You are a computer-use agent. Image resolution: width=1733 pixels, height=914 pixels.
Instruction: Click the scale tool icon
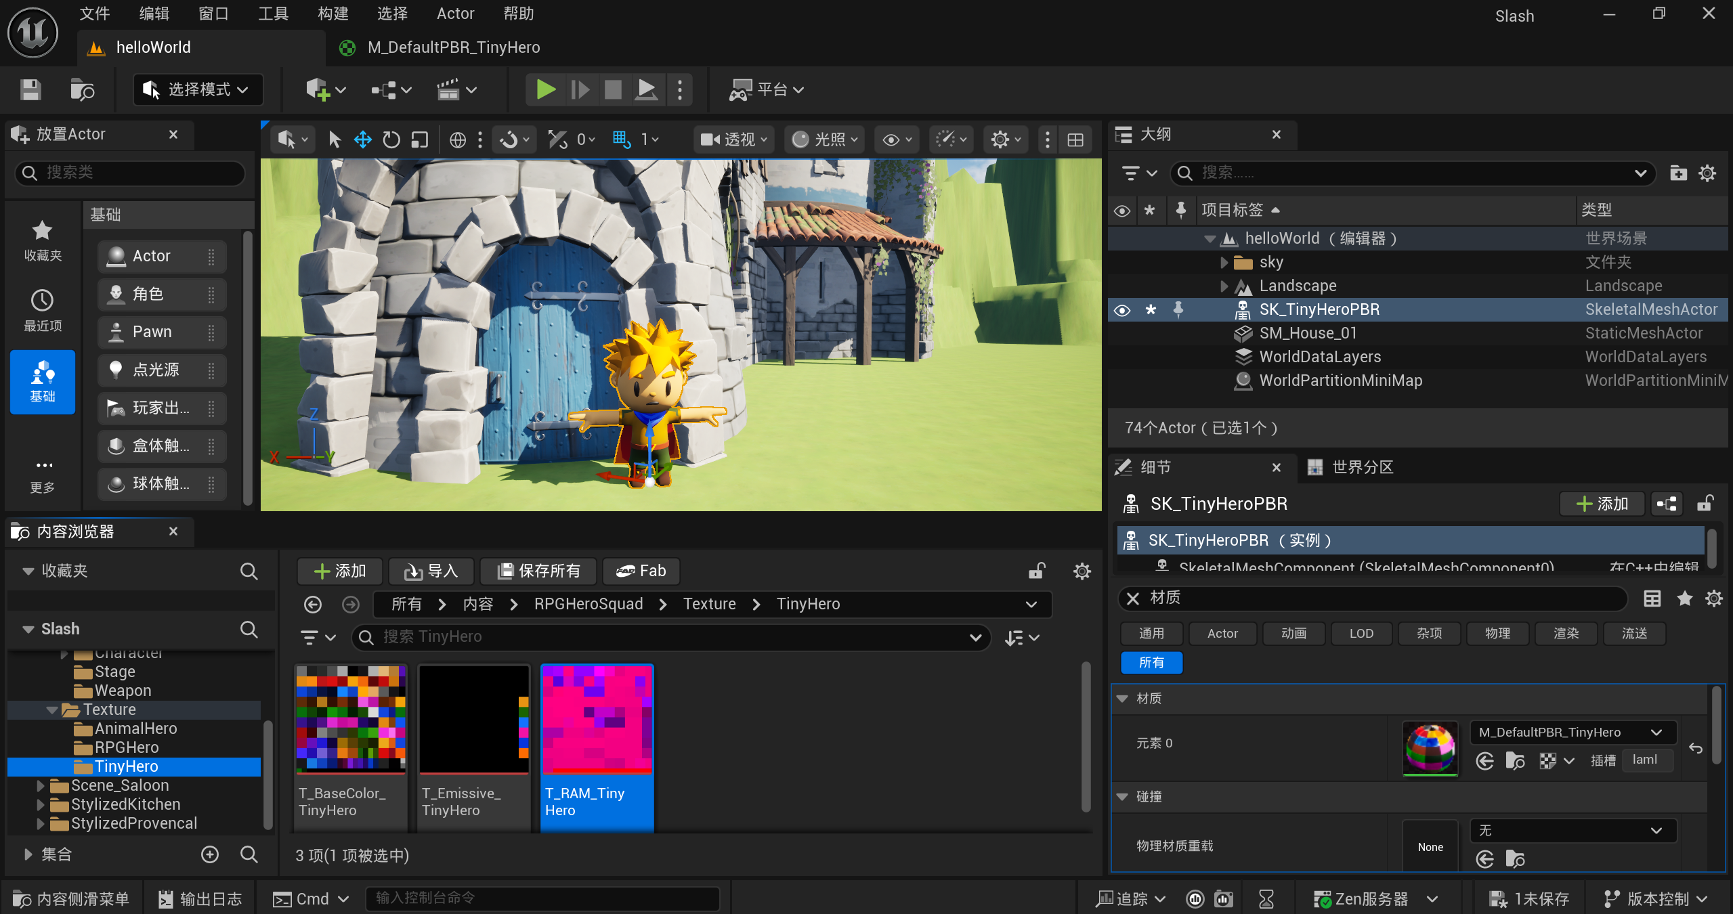(420, 140)
